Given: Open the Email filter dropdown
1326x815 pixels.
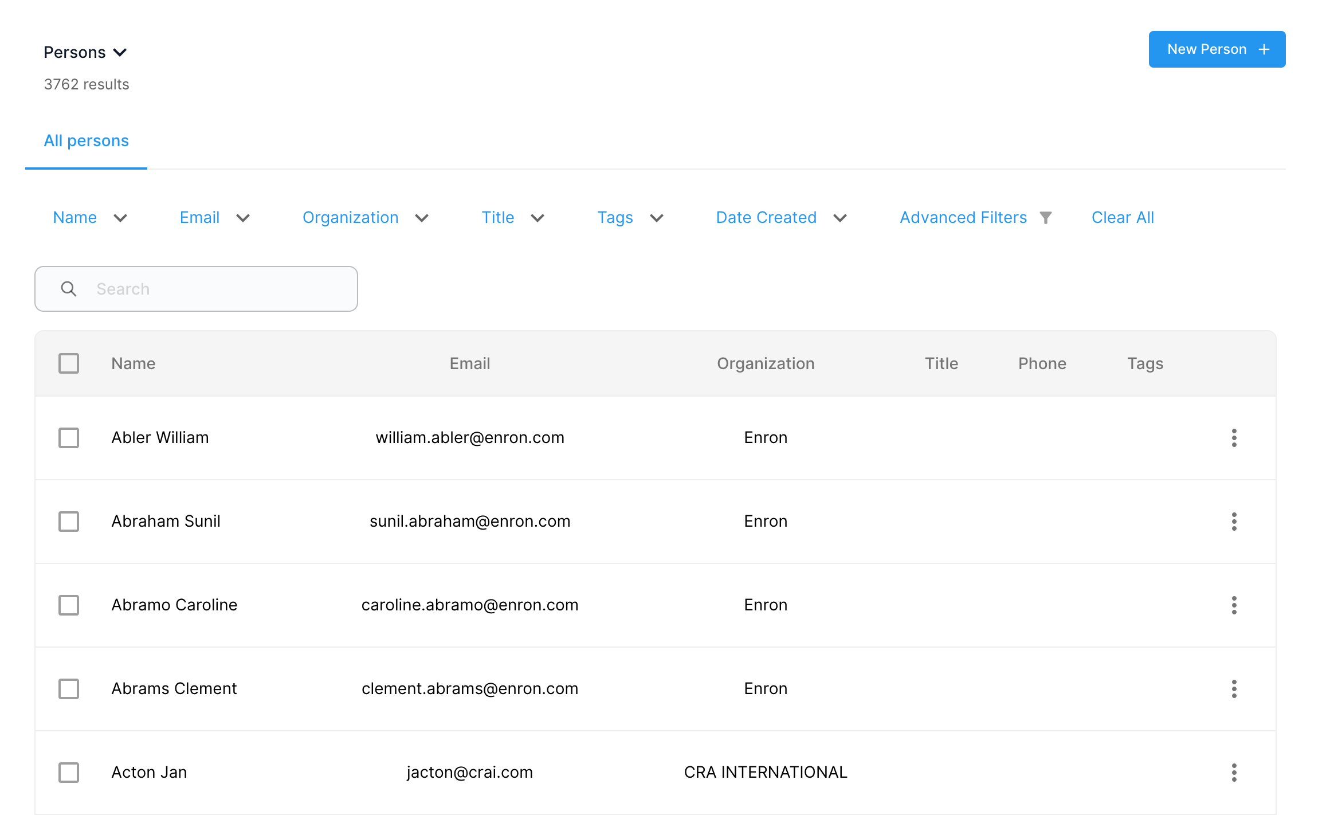Looking at the screenshot, I should pyautogui.click(x=215, y=218).
